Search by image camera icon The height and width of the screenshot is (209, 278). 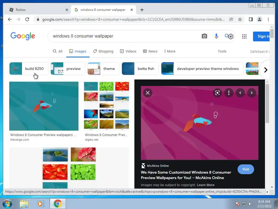[204, 36]
